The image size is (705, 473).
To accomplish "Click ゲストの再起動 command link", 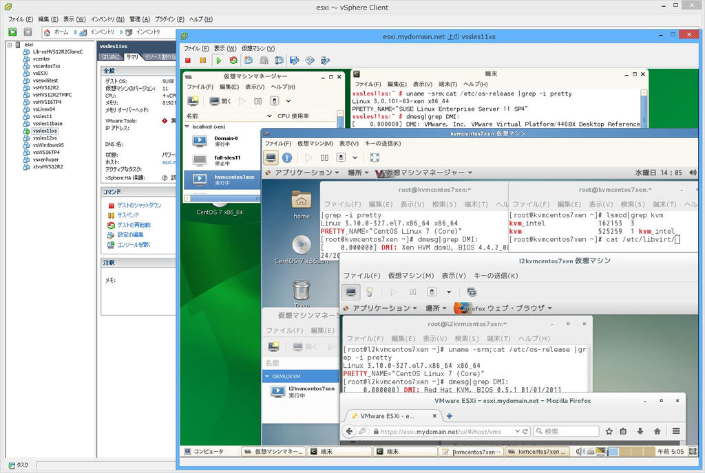I will pos(134,225).
